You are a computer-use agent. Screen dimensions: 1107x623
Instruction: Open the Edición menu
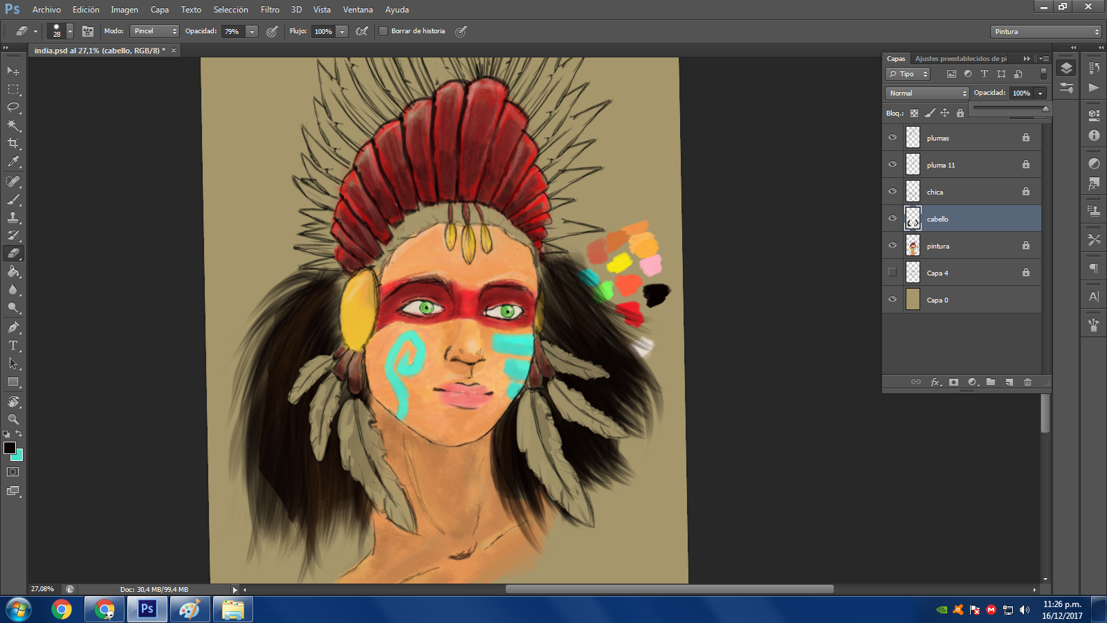coord(86,10)
